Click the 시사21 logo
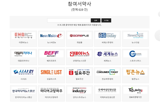This screenshot has height=102, width=160. (23, 72)
